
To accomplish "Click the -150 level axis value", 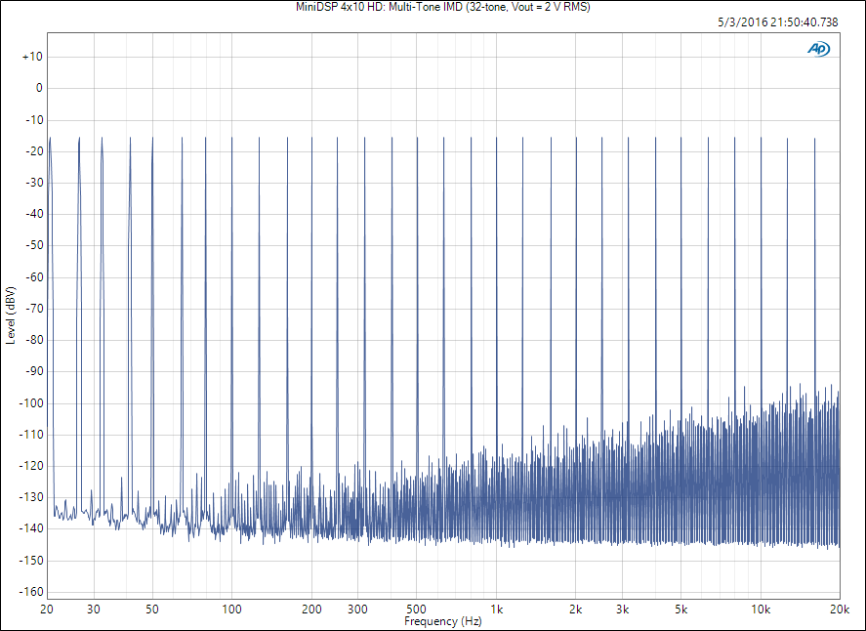I will pos(30,561).
